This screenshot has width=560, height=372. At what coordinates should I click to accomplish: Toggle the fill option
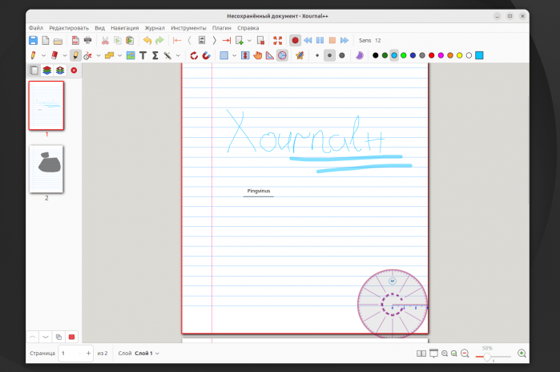[x=359, y=55]
